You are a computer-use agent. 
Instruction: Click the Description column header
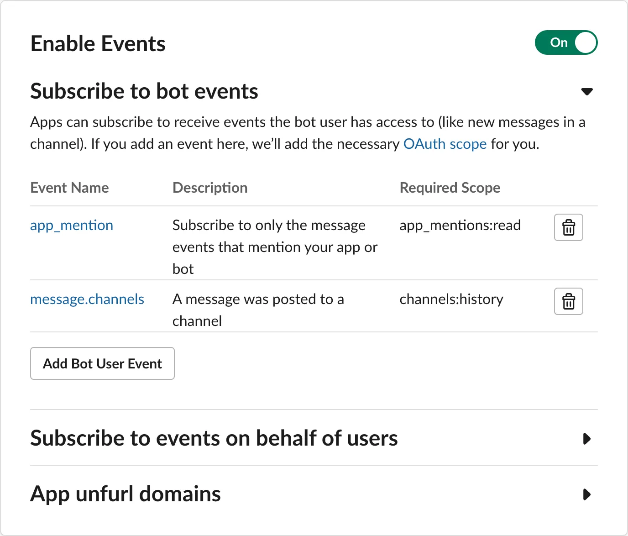click(210, 187)
